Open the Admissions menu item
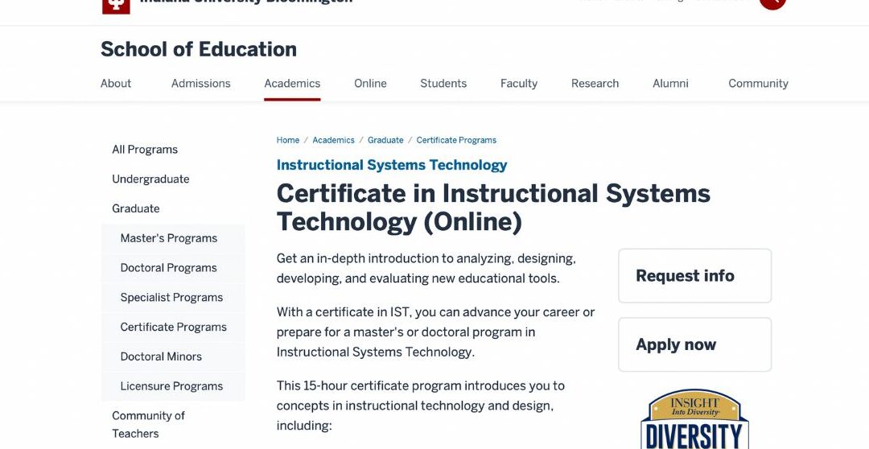 tap(200, 83)
